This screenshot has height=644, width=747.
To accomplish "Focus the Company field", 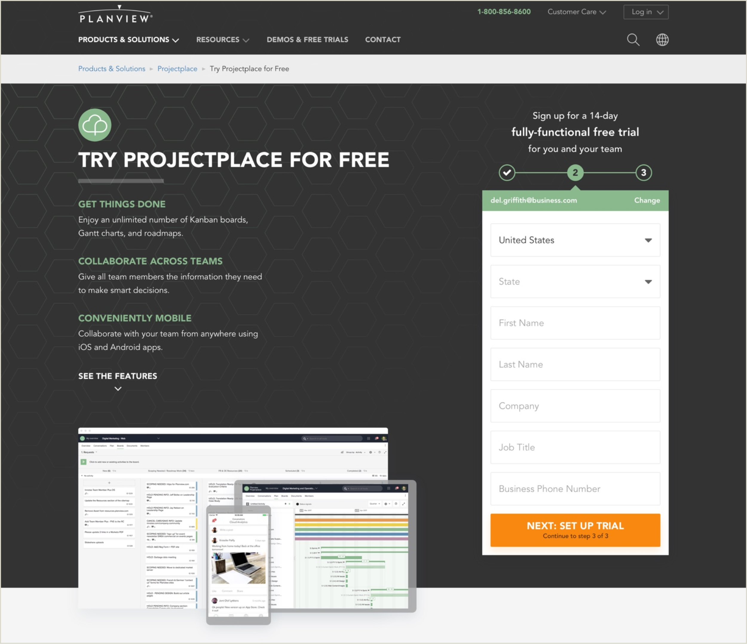I will point(575,406).
